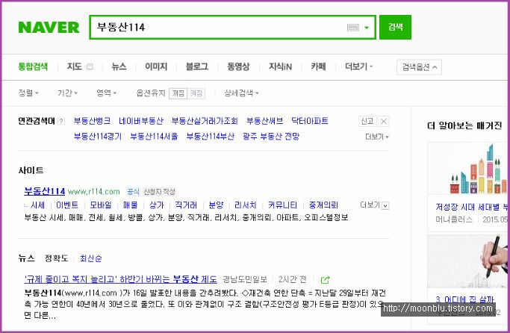
Task: Sort news by 정확도
Action: point(56,258)
